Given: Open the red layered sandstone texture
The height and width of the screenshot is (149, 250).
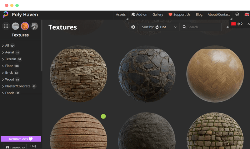Looking at the screenshot, I should click(x=78, y=131).
